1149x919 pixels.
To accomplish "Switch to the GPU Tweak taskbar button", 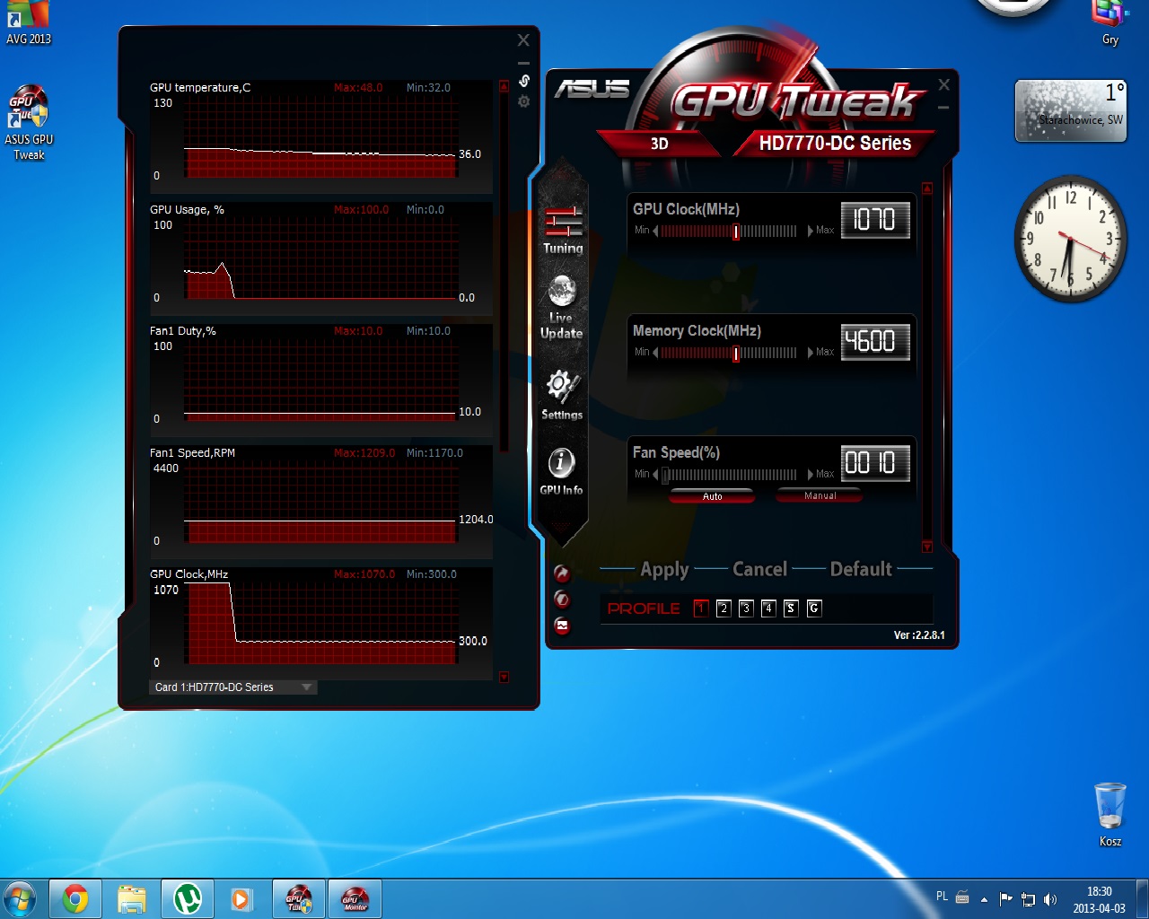I will [x=299, y=898].
